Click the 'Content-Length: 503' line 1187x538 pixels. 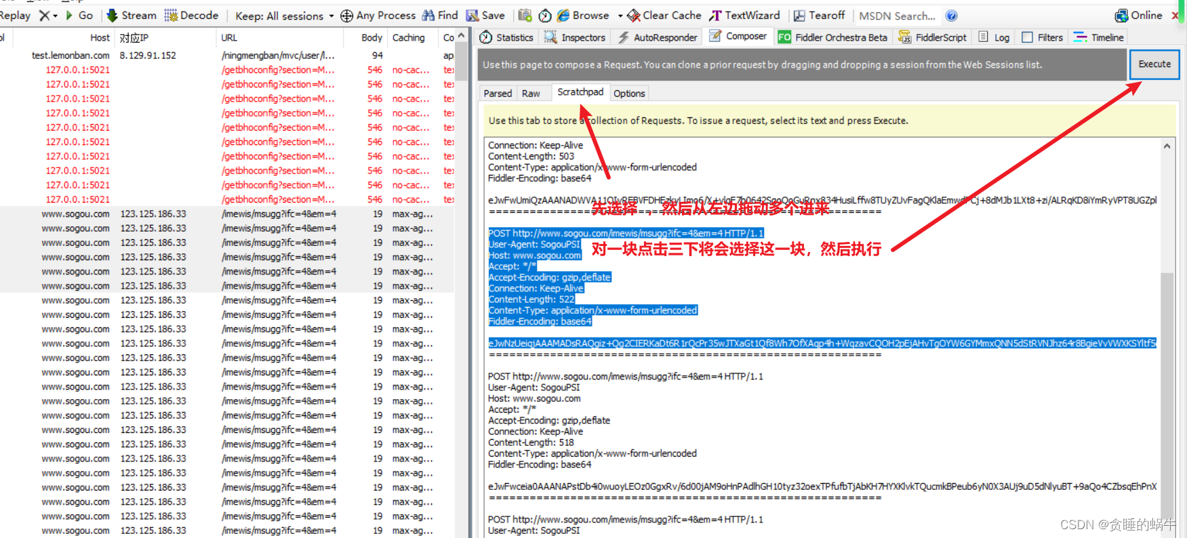(531, 157)
